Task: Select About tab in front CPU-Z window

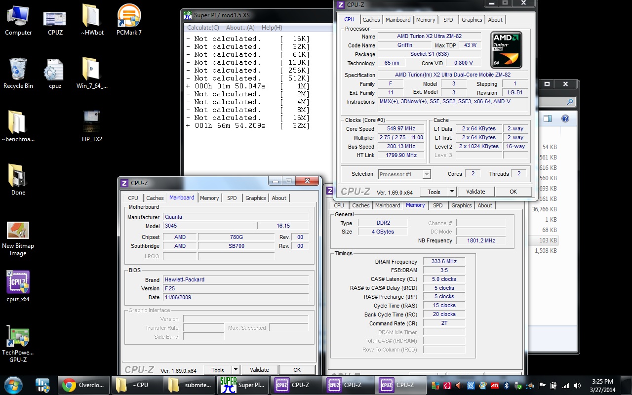Action: (x=495, y=20)
